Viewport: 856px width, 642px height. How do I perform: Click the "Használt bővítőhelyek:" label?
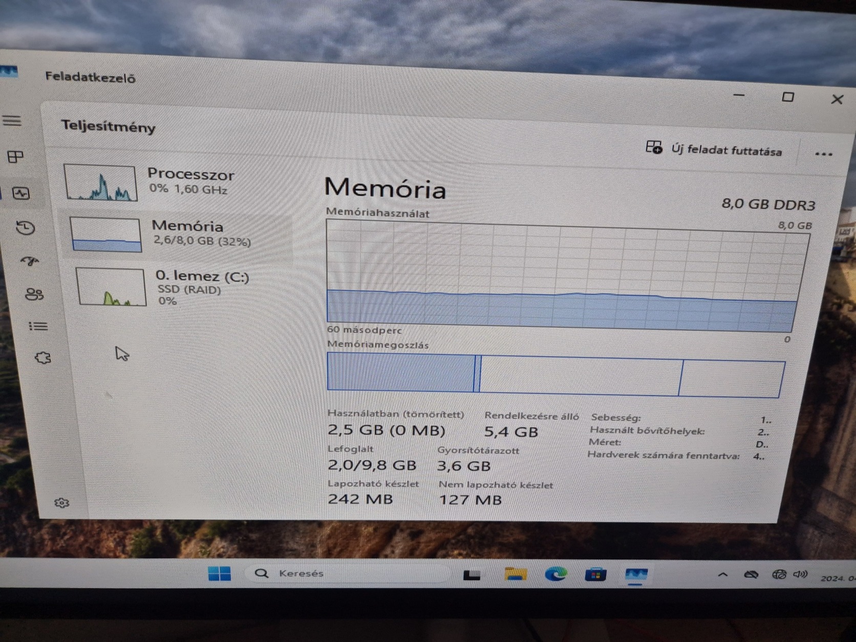pyautogui.click(x=647, y=431)
